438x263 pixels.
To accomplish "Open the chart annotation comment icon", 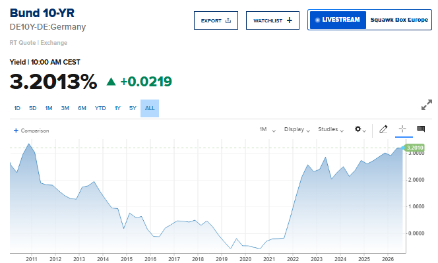I will [x=421, y=129].
